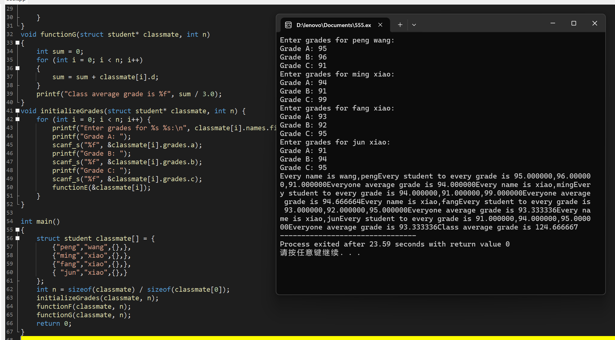Collapse the classmate array fold at line 56
Image resolution: width=615 pixels, height=340 pixels.
(18, 238)
